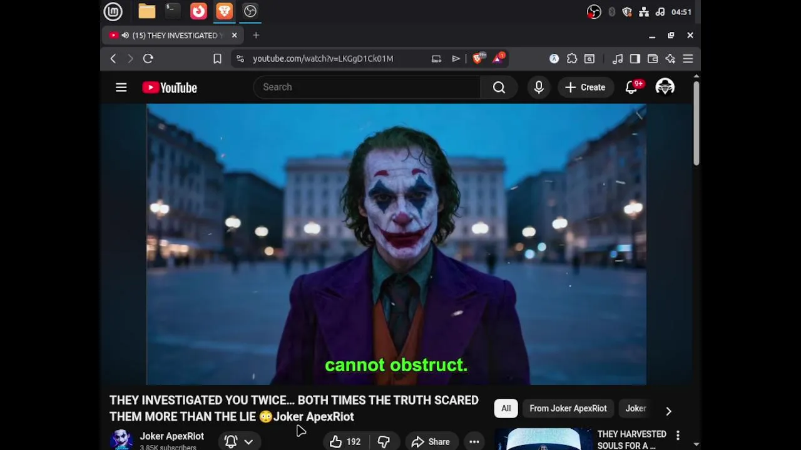Click the page vertical scrollbar thumb
This screenshot has width=801, height=450.
[696, 123]
